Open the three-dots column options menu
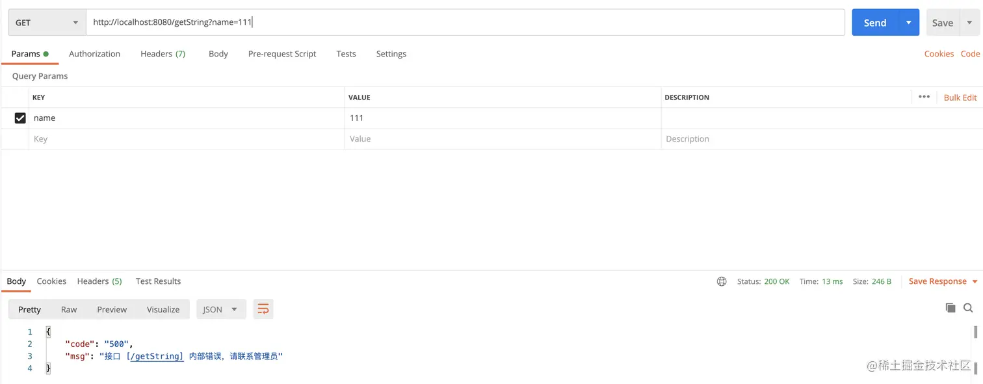Viewport: 983px width, 384px height. click(x=924, y=97)
